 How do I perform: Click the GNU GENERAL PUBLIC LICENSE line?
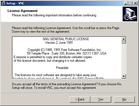click(66, 39)
